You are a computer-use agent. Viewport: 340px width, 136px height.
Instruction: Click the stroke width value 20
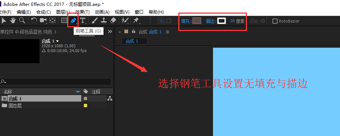coord(232,21)
